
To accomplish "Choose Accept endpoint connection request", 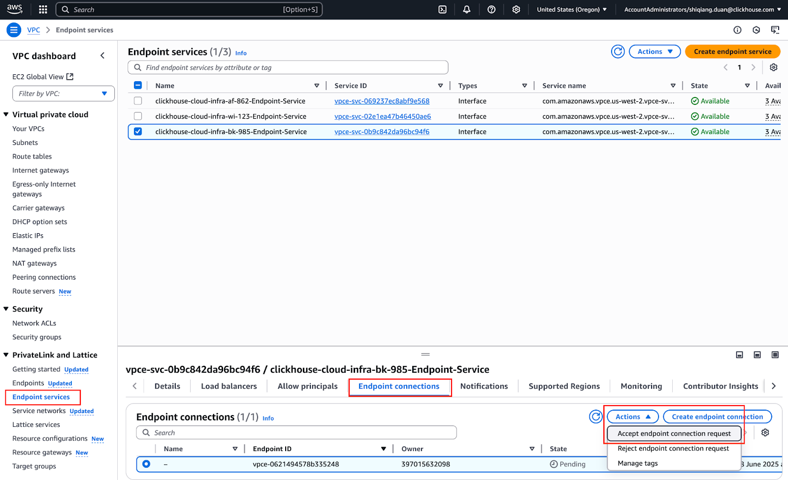I will pos(673,433).
